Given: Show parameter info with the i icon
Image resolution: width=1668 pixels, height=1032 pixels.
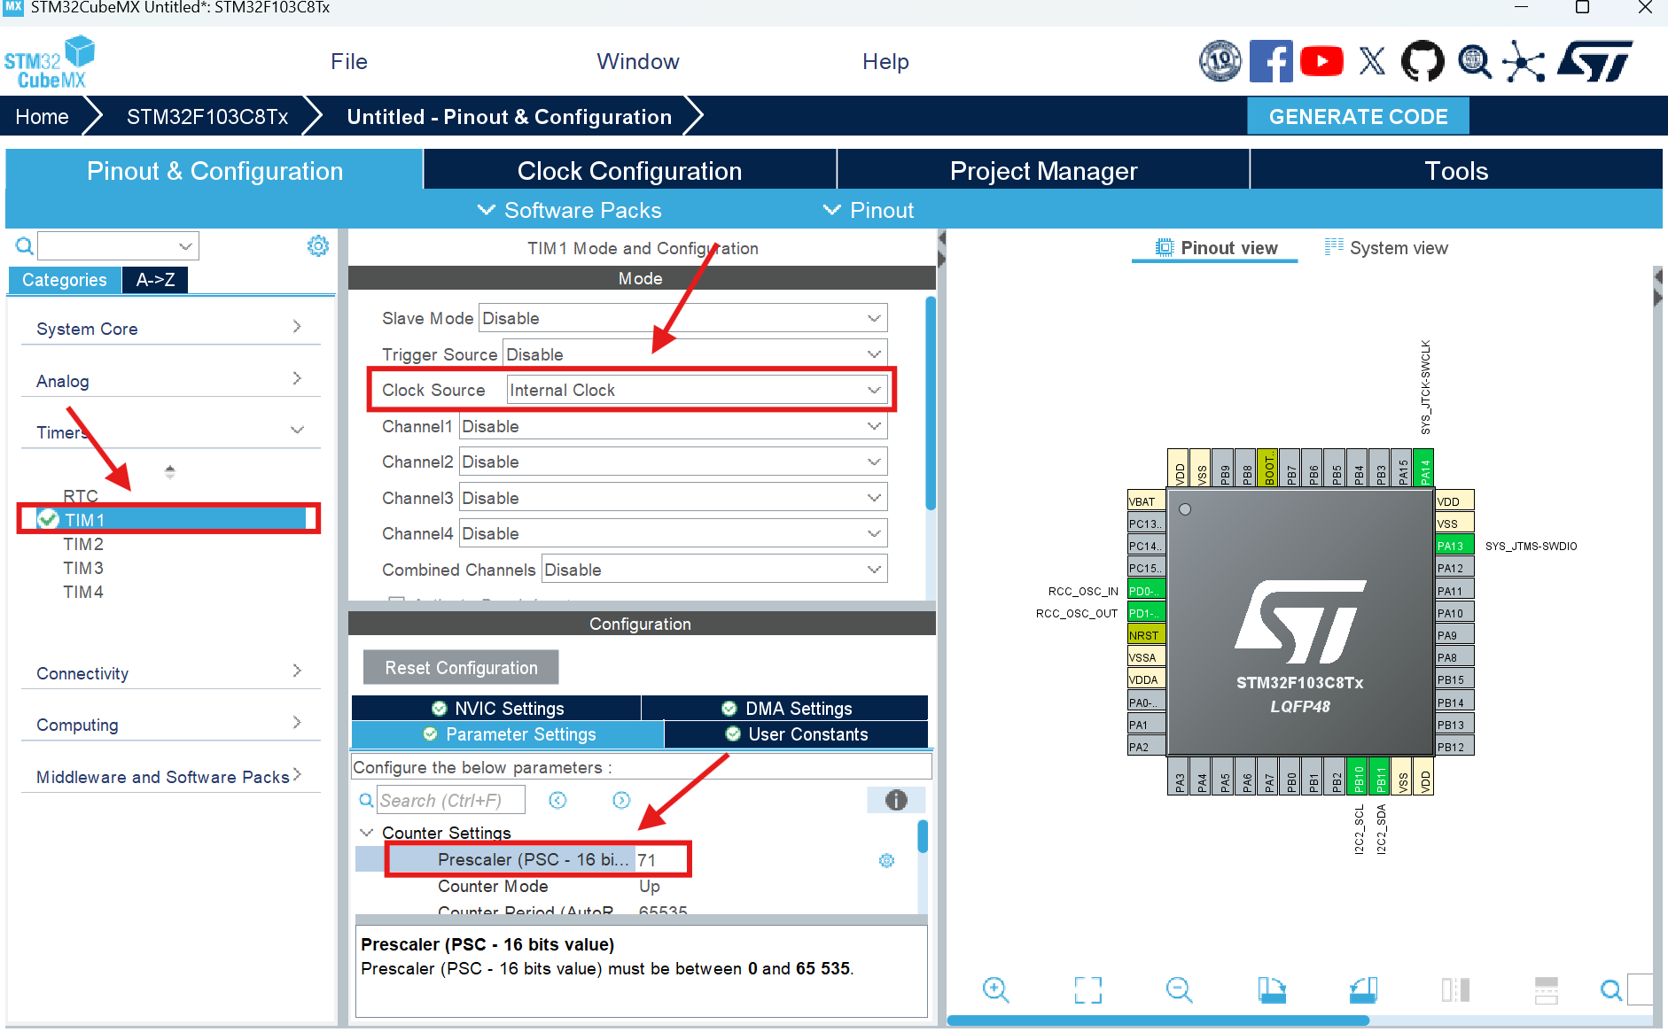Looking at the screenshot, I should point(896,800).
